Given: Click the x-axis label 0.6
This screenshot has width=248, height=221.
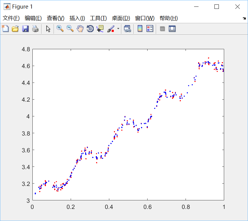Looking at the screenshot, I should pos(147,207).
